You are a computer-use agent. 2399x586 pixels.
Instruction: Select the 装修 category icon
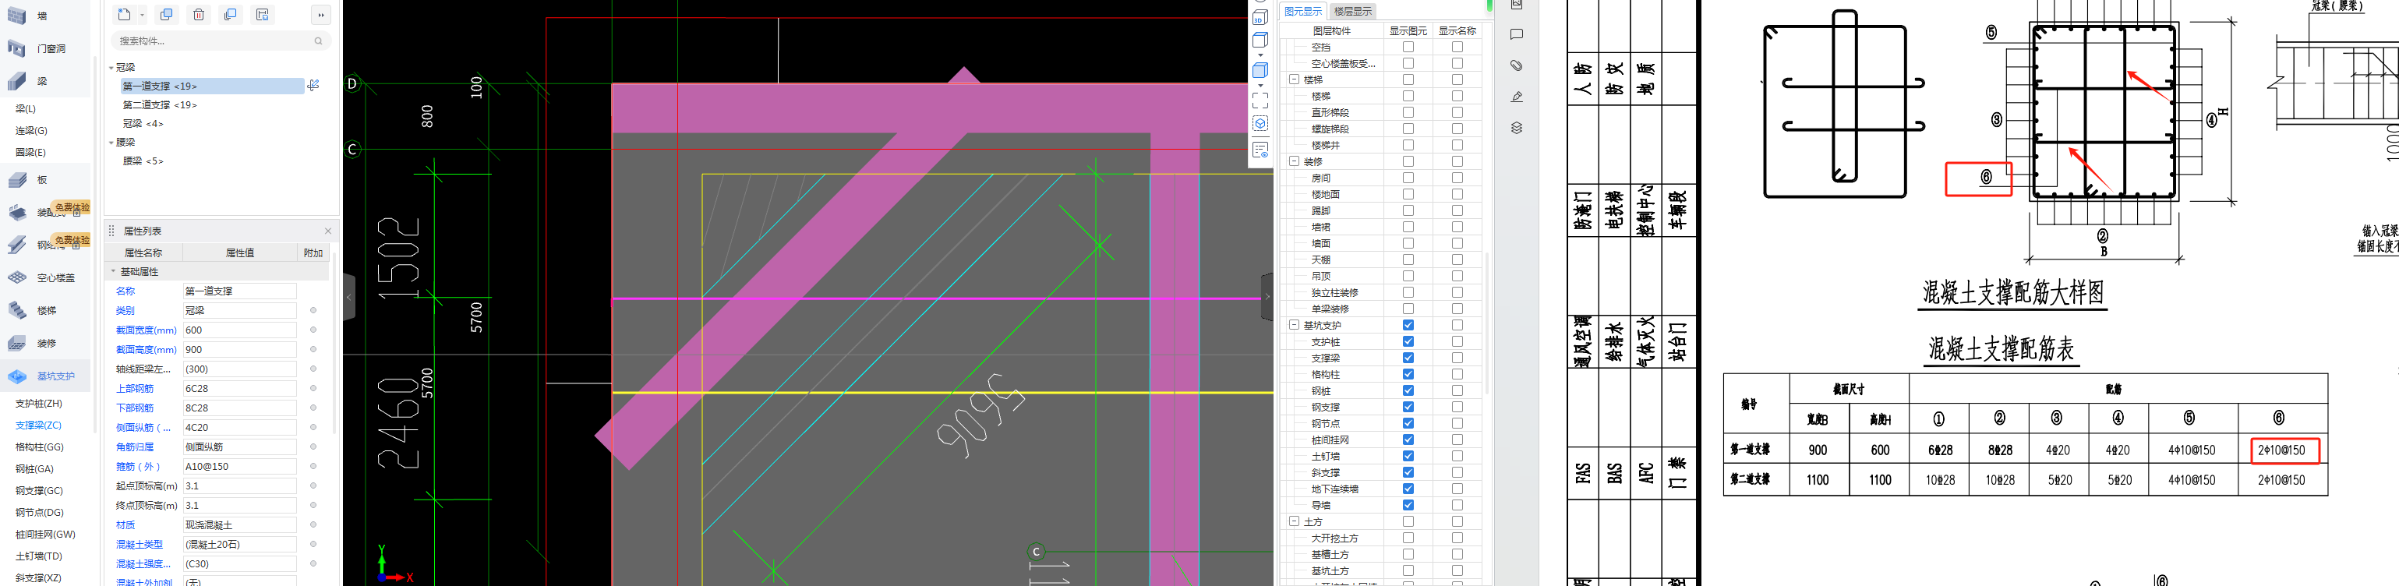click(17, 344)
